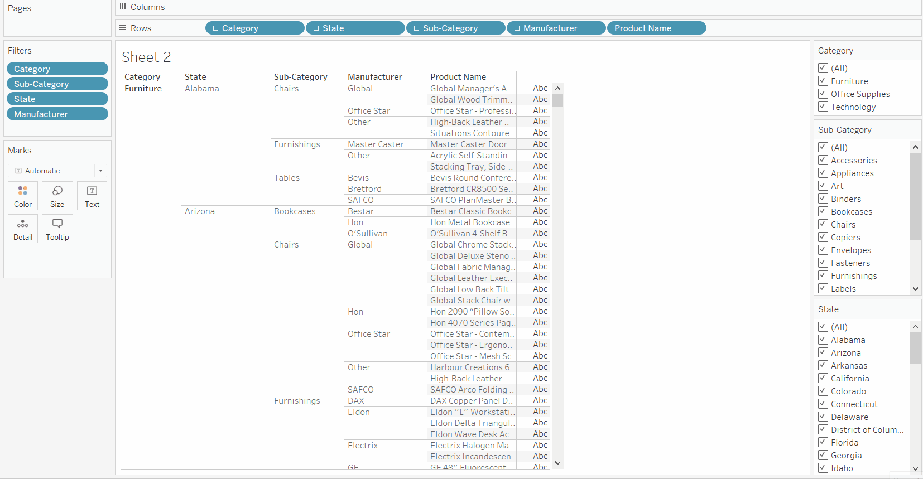
Task: Toggle (All) in the Sub-Category filter
Action: (x=823, y=147)
